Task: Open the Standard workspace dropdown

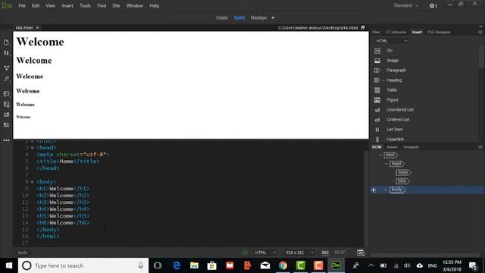Action: (x=405, y=5)
